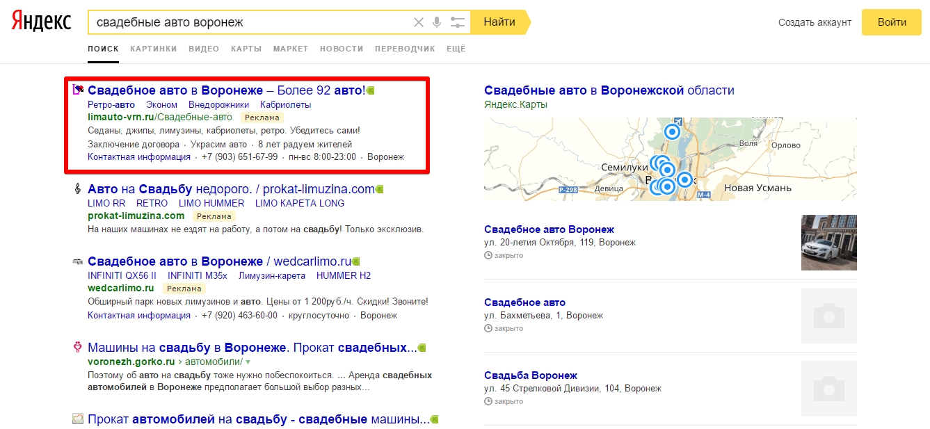This screenshot has width=930, height=429.
Task: Open the LIMO HUMMER sitelink
Action: coord(211,203)
